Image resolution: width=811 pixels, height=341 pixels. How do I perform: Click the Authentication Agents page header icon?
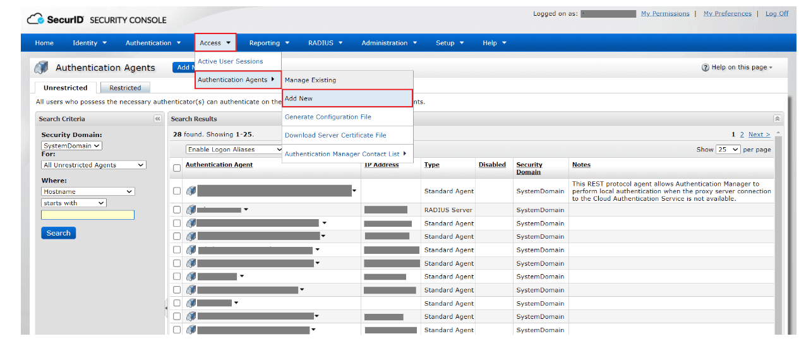(42, 68)
